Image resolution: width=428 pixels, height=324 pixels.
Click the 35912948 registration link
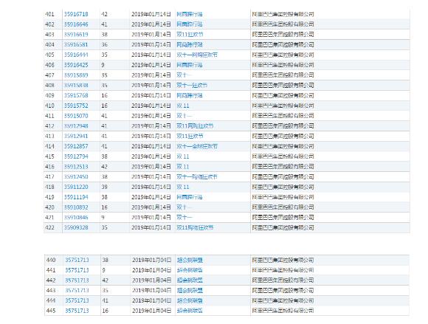pyautogui.click(x=76, y=125)
